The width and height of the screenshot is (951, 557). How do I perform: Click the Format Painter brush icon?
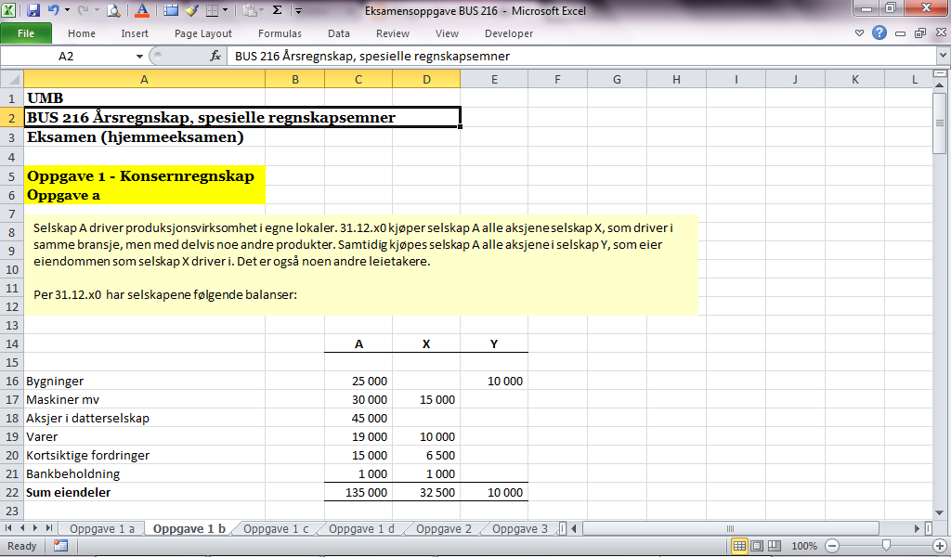[190, 10]
